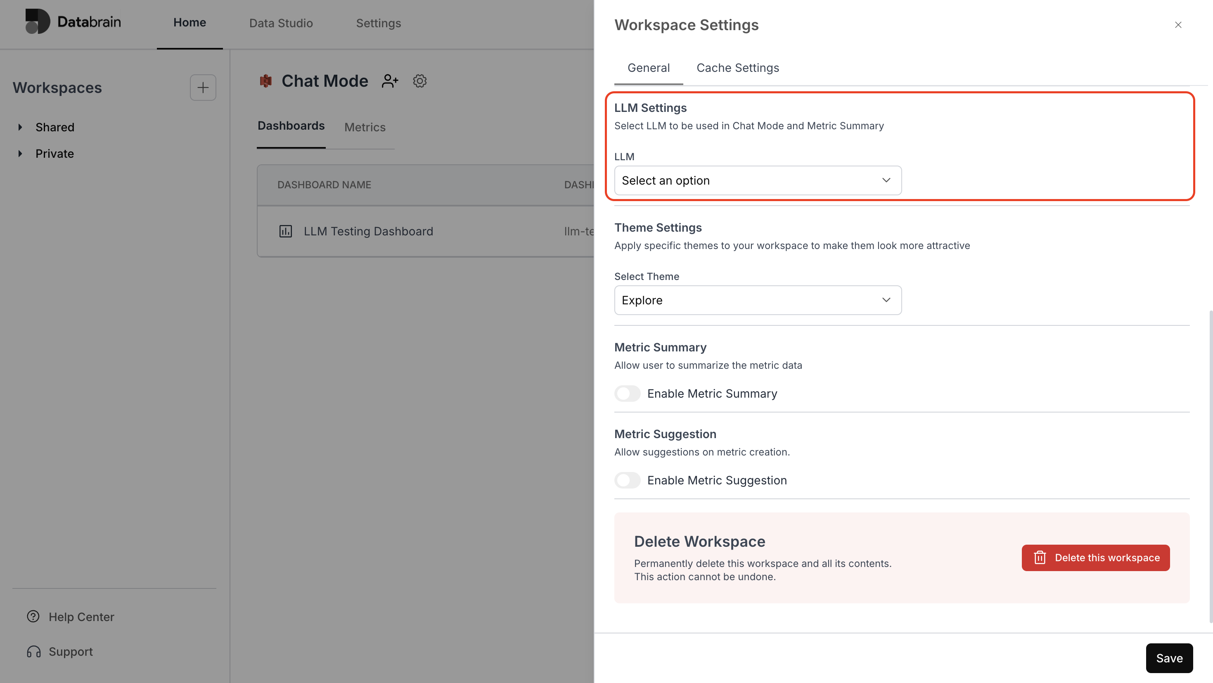Click the Chat Mode workspace emoji icon
Screen dimensions: 1213x683
coord(265,81)
